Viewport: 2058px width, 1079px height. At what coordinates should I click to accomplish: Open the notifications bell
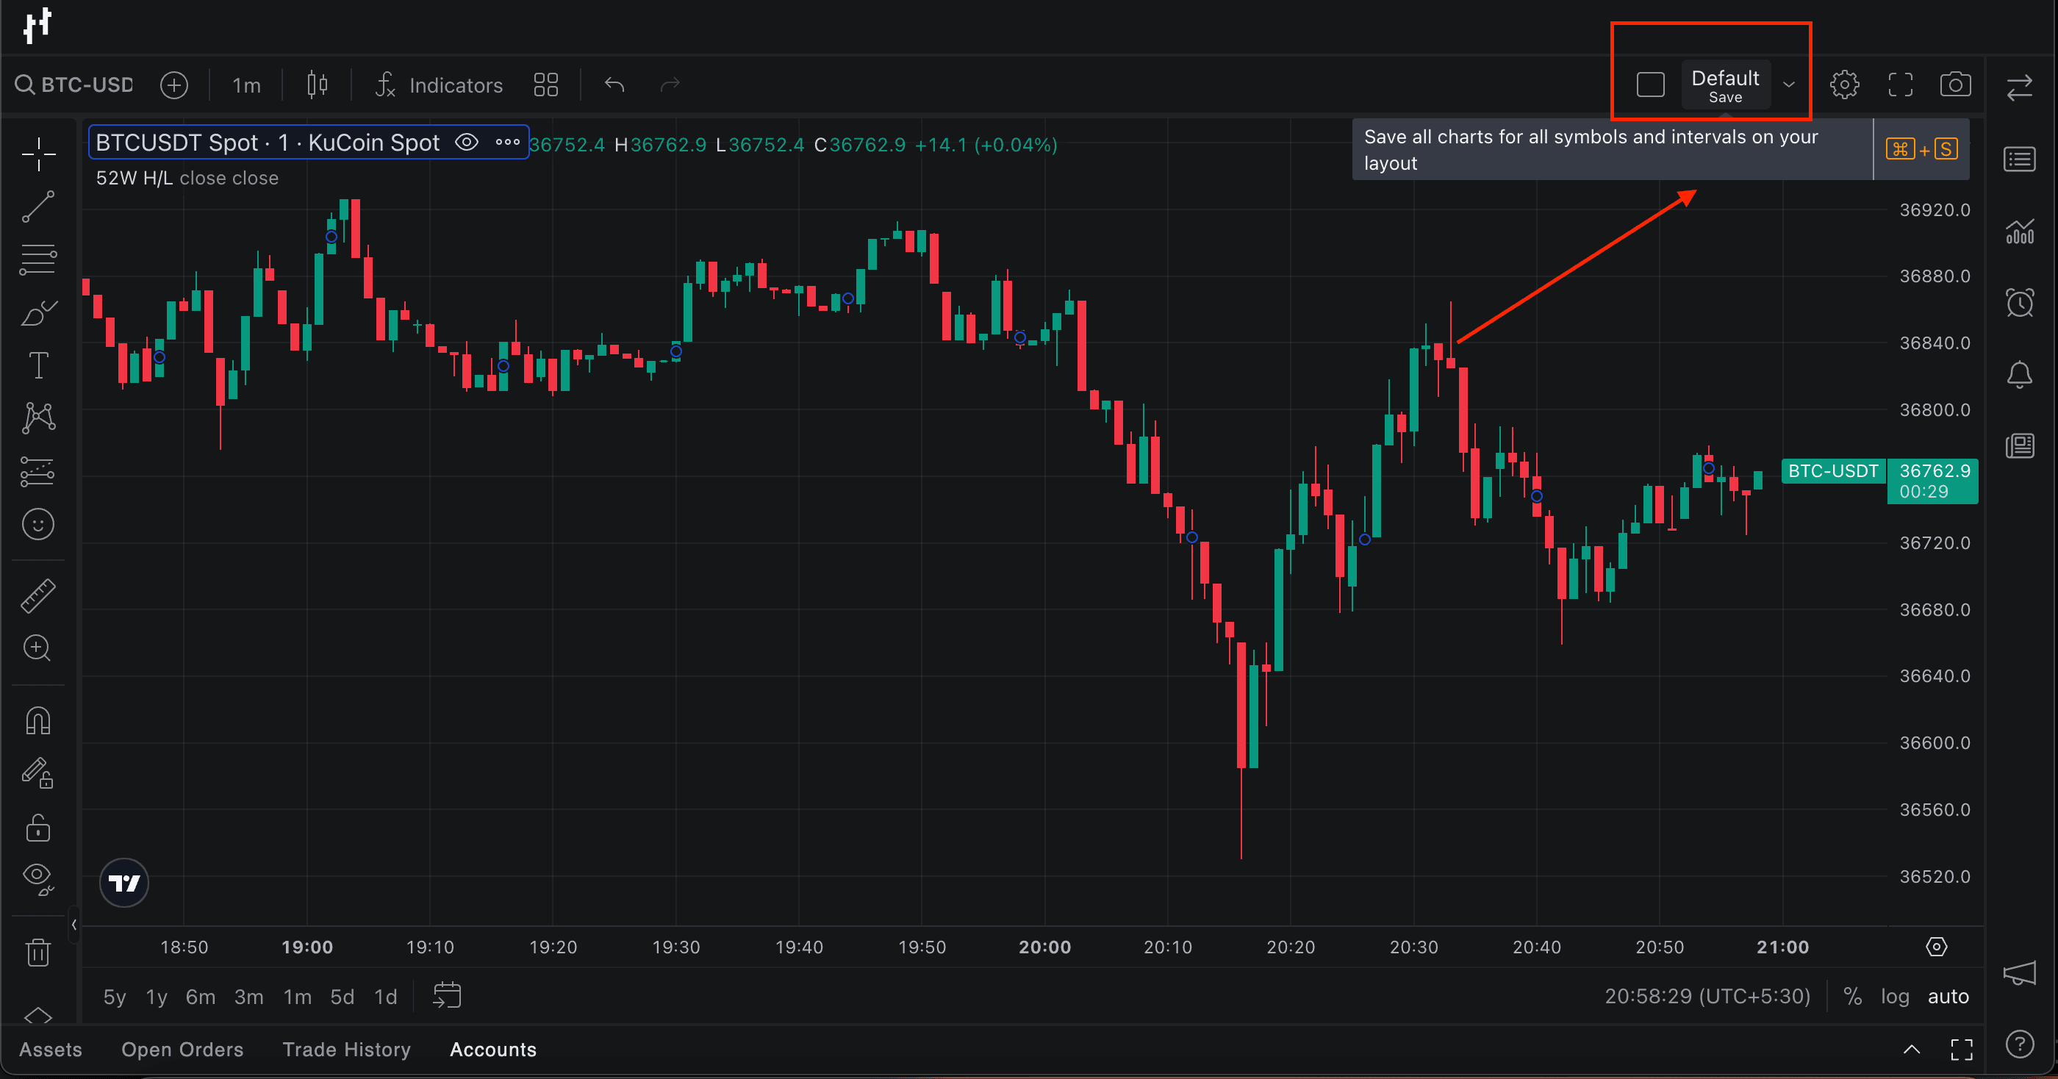[x=2019, y=374]
